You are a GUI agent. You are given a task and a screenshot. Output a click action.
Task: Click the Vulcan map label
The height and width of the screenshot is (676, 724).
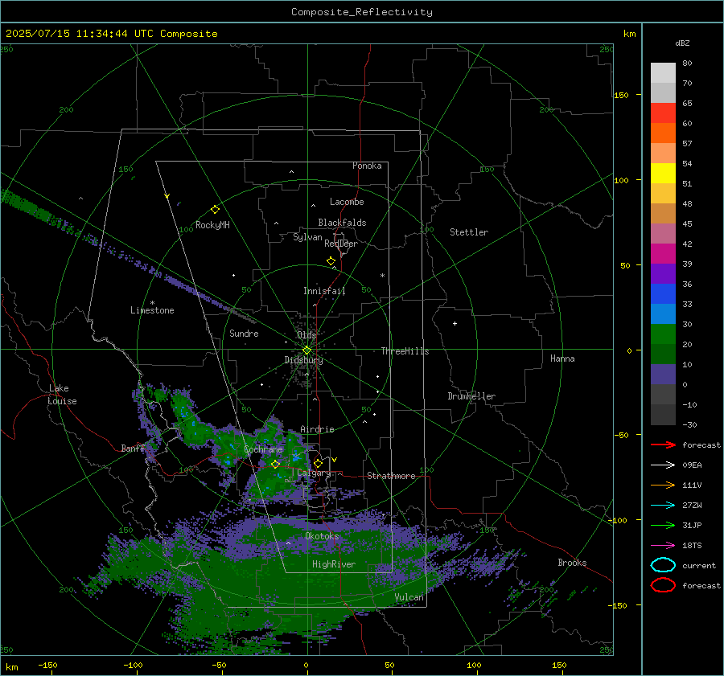pos(409,597)
